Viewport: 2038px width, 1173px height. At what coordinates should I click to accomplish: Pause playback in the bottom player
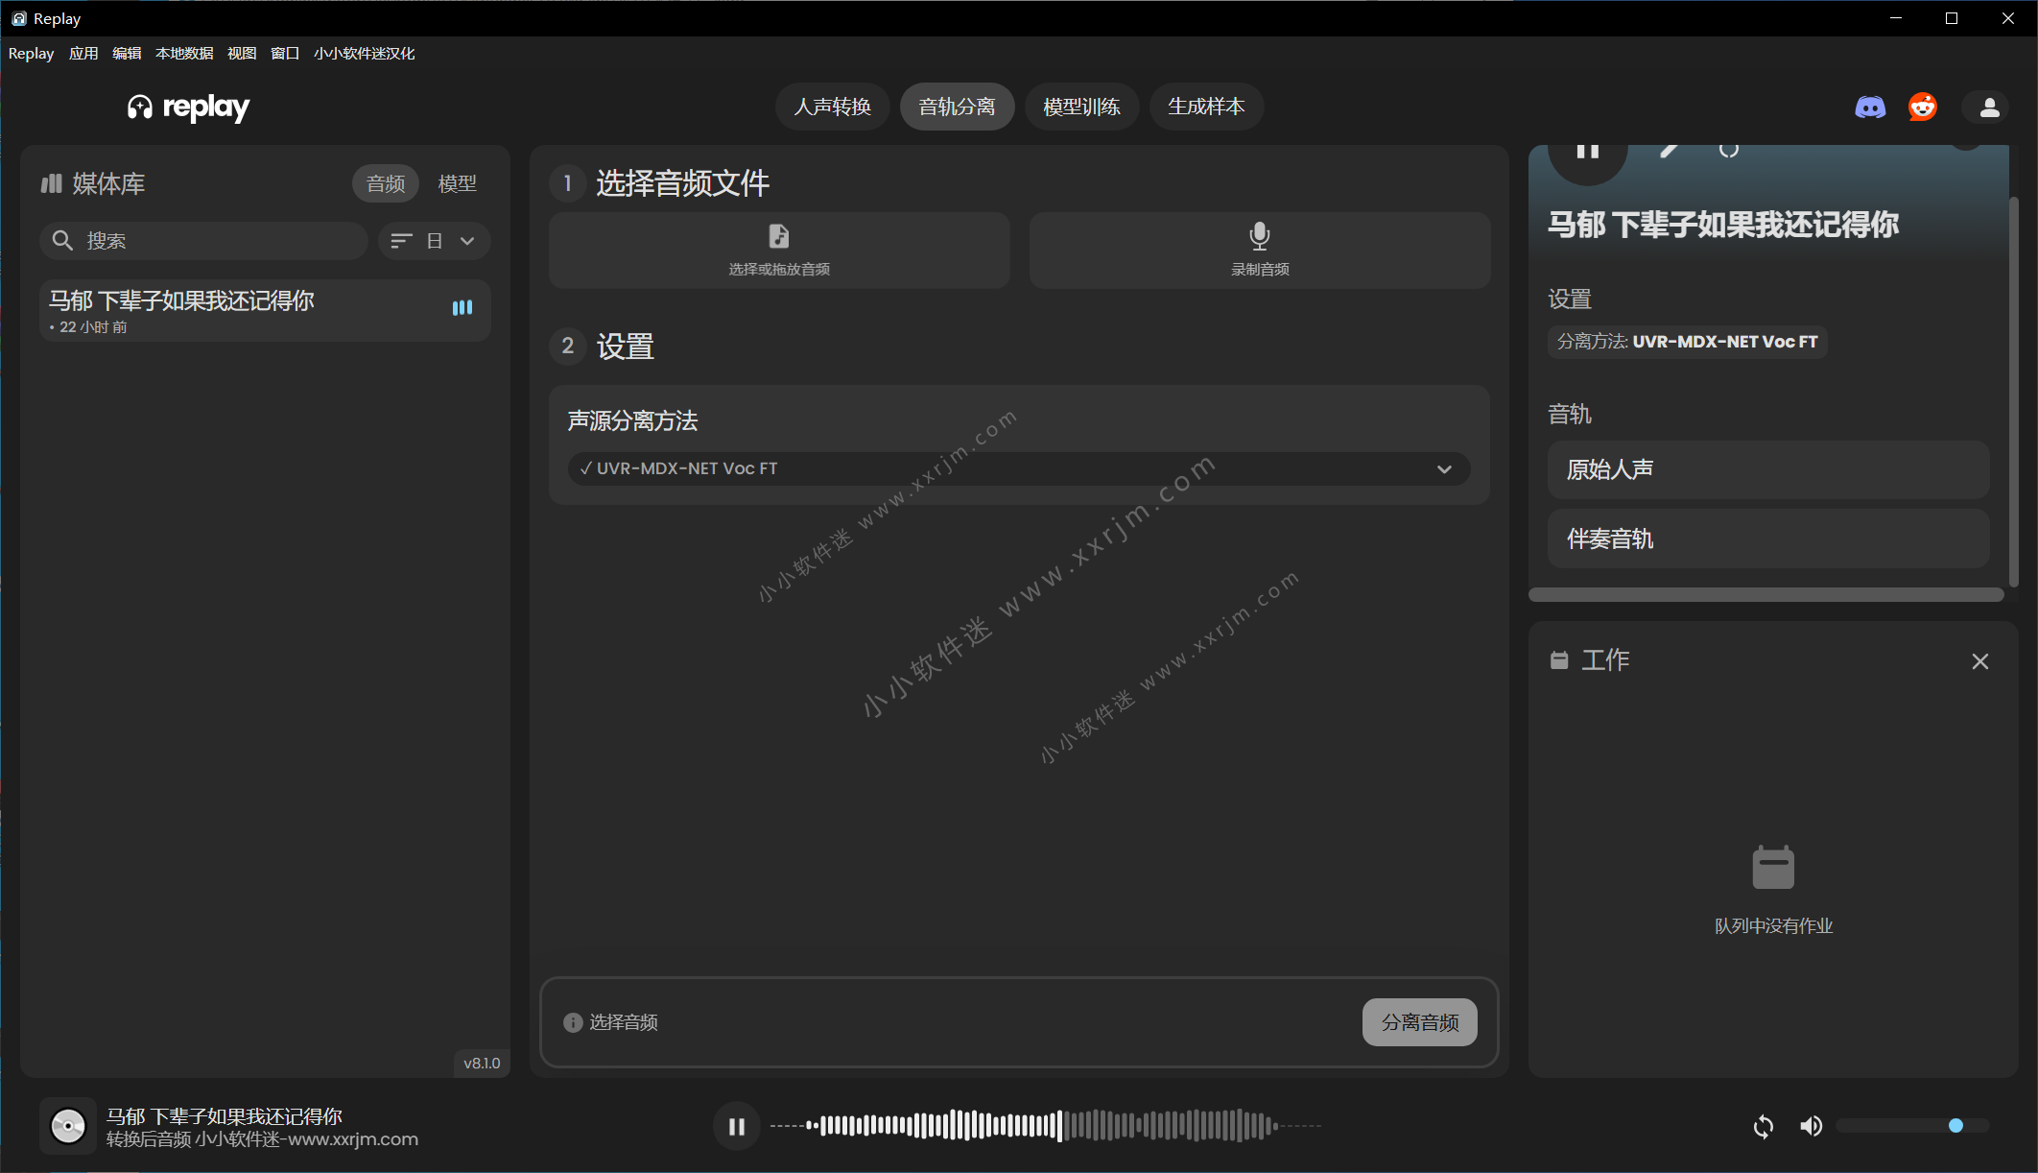[737, 1126]
